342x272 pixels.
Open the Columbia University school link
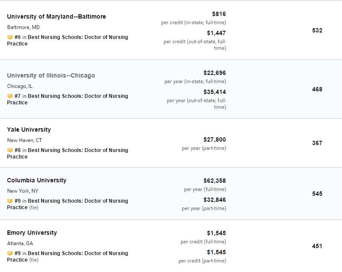click(37, 180)
